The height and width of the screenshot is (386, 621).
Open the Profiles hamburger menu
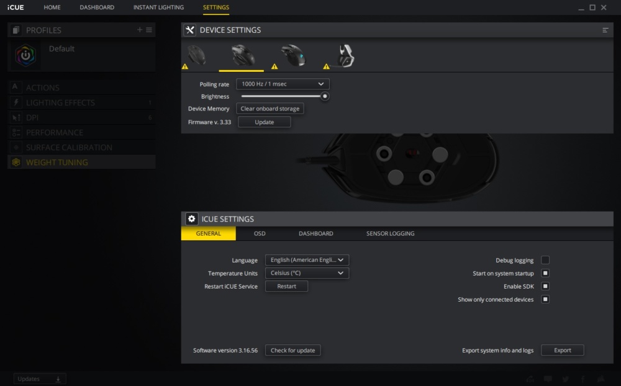click(149, 30)
